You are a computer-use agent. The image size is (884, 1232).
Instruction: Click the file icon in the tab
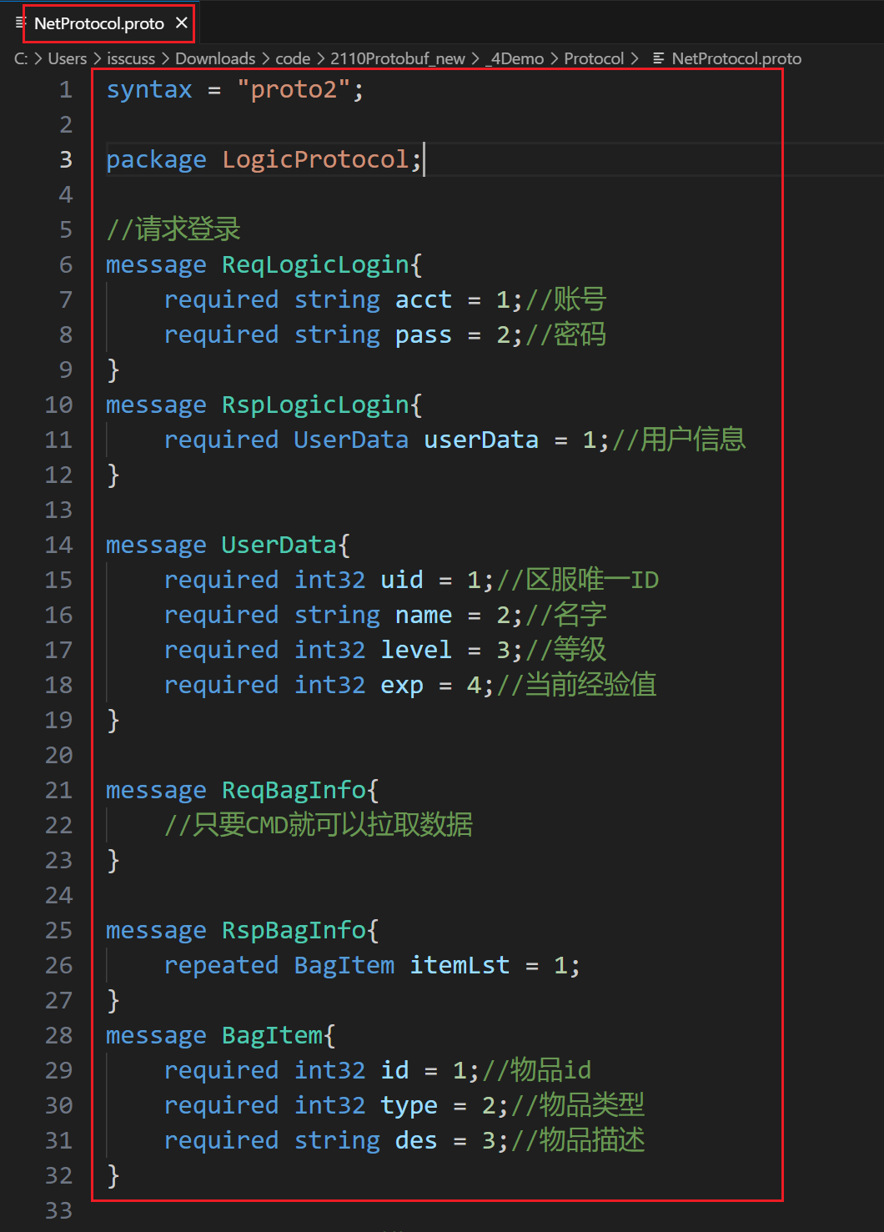(21, 23)
